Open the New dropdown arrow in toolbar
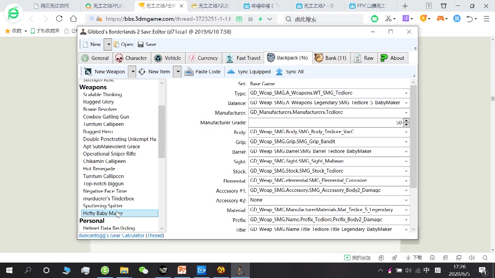Viewport: 495px width, 278px height. pyautogui.click(x=109, y=44)
